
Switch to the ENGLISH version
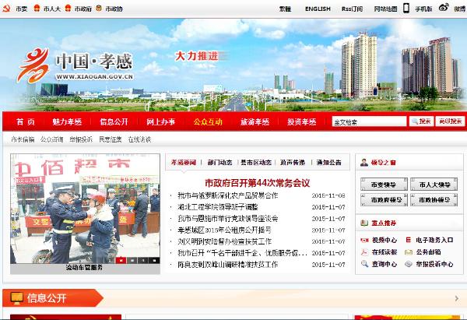coord(318,9)
